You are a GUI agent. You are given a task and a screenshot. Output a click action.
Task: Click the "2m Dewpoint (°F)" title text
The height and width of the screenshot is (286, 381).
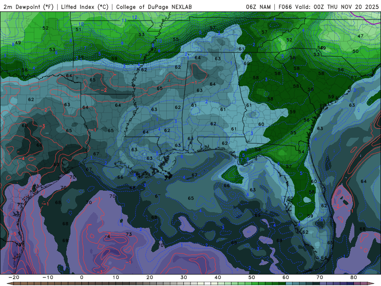(29, 7)
